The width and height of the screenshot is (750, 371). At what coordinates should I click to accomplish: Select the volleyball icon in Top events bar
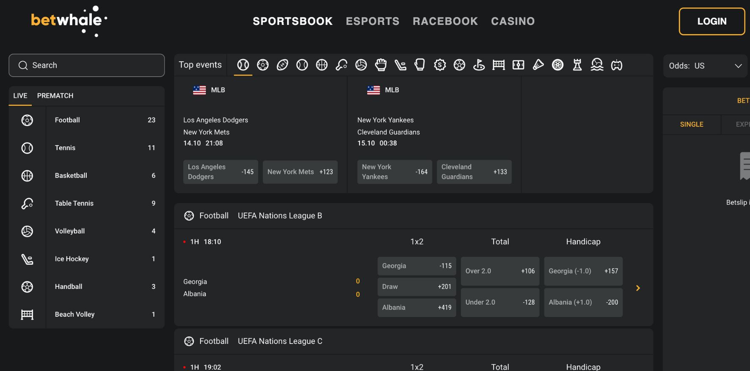coord(361,65)
